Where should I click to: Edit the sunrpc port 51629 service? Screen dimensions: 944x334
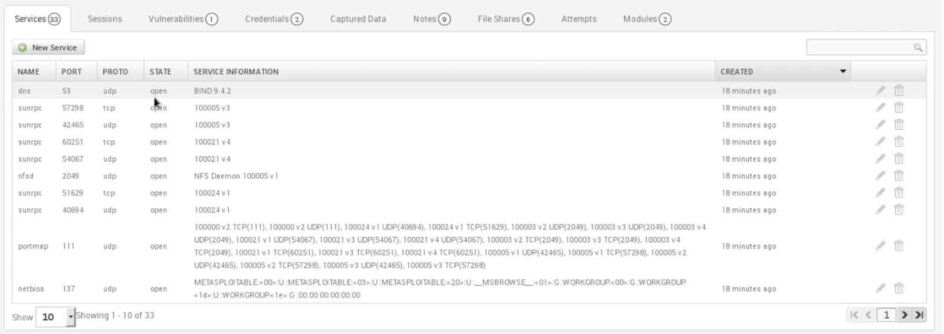coord(880,193)
